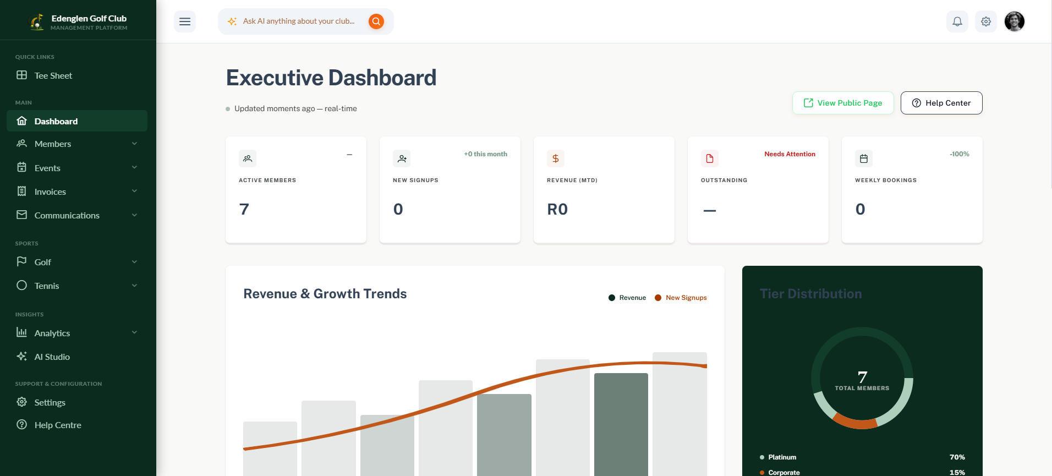Click the Corporate 15% tier row
Screen dimensions: 1052x476
[x=862, y=472]
